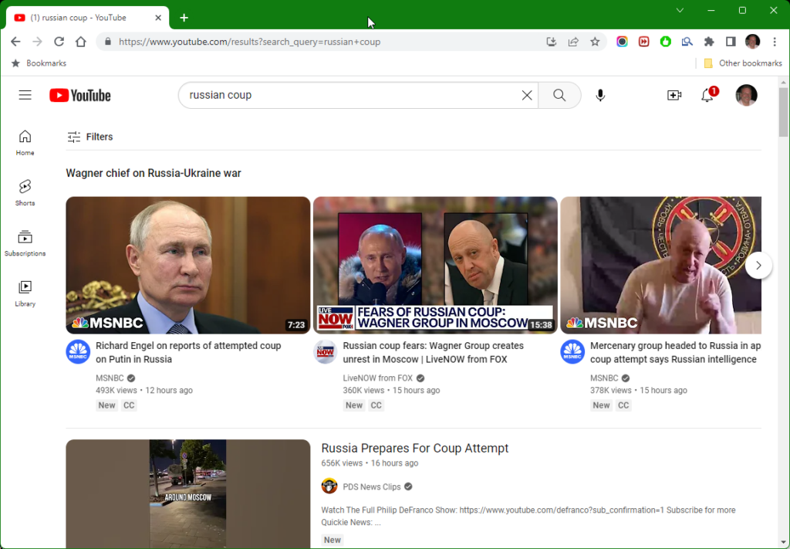The image size is (790, 549).
Task: Select the russian coup YouTube tab
Action: click(x=85, y=17)
